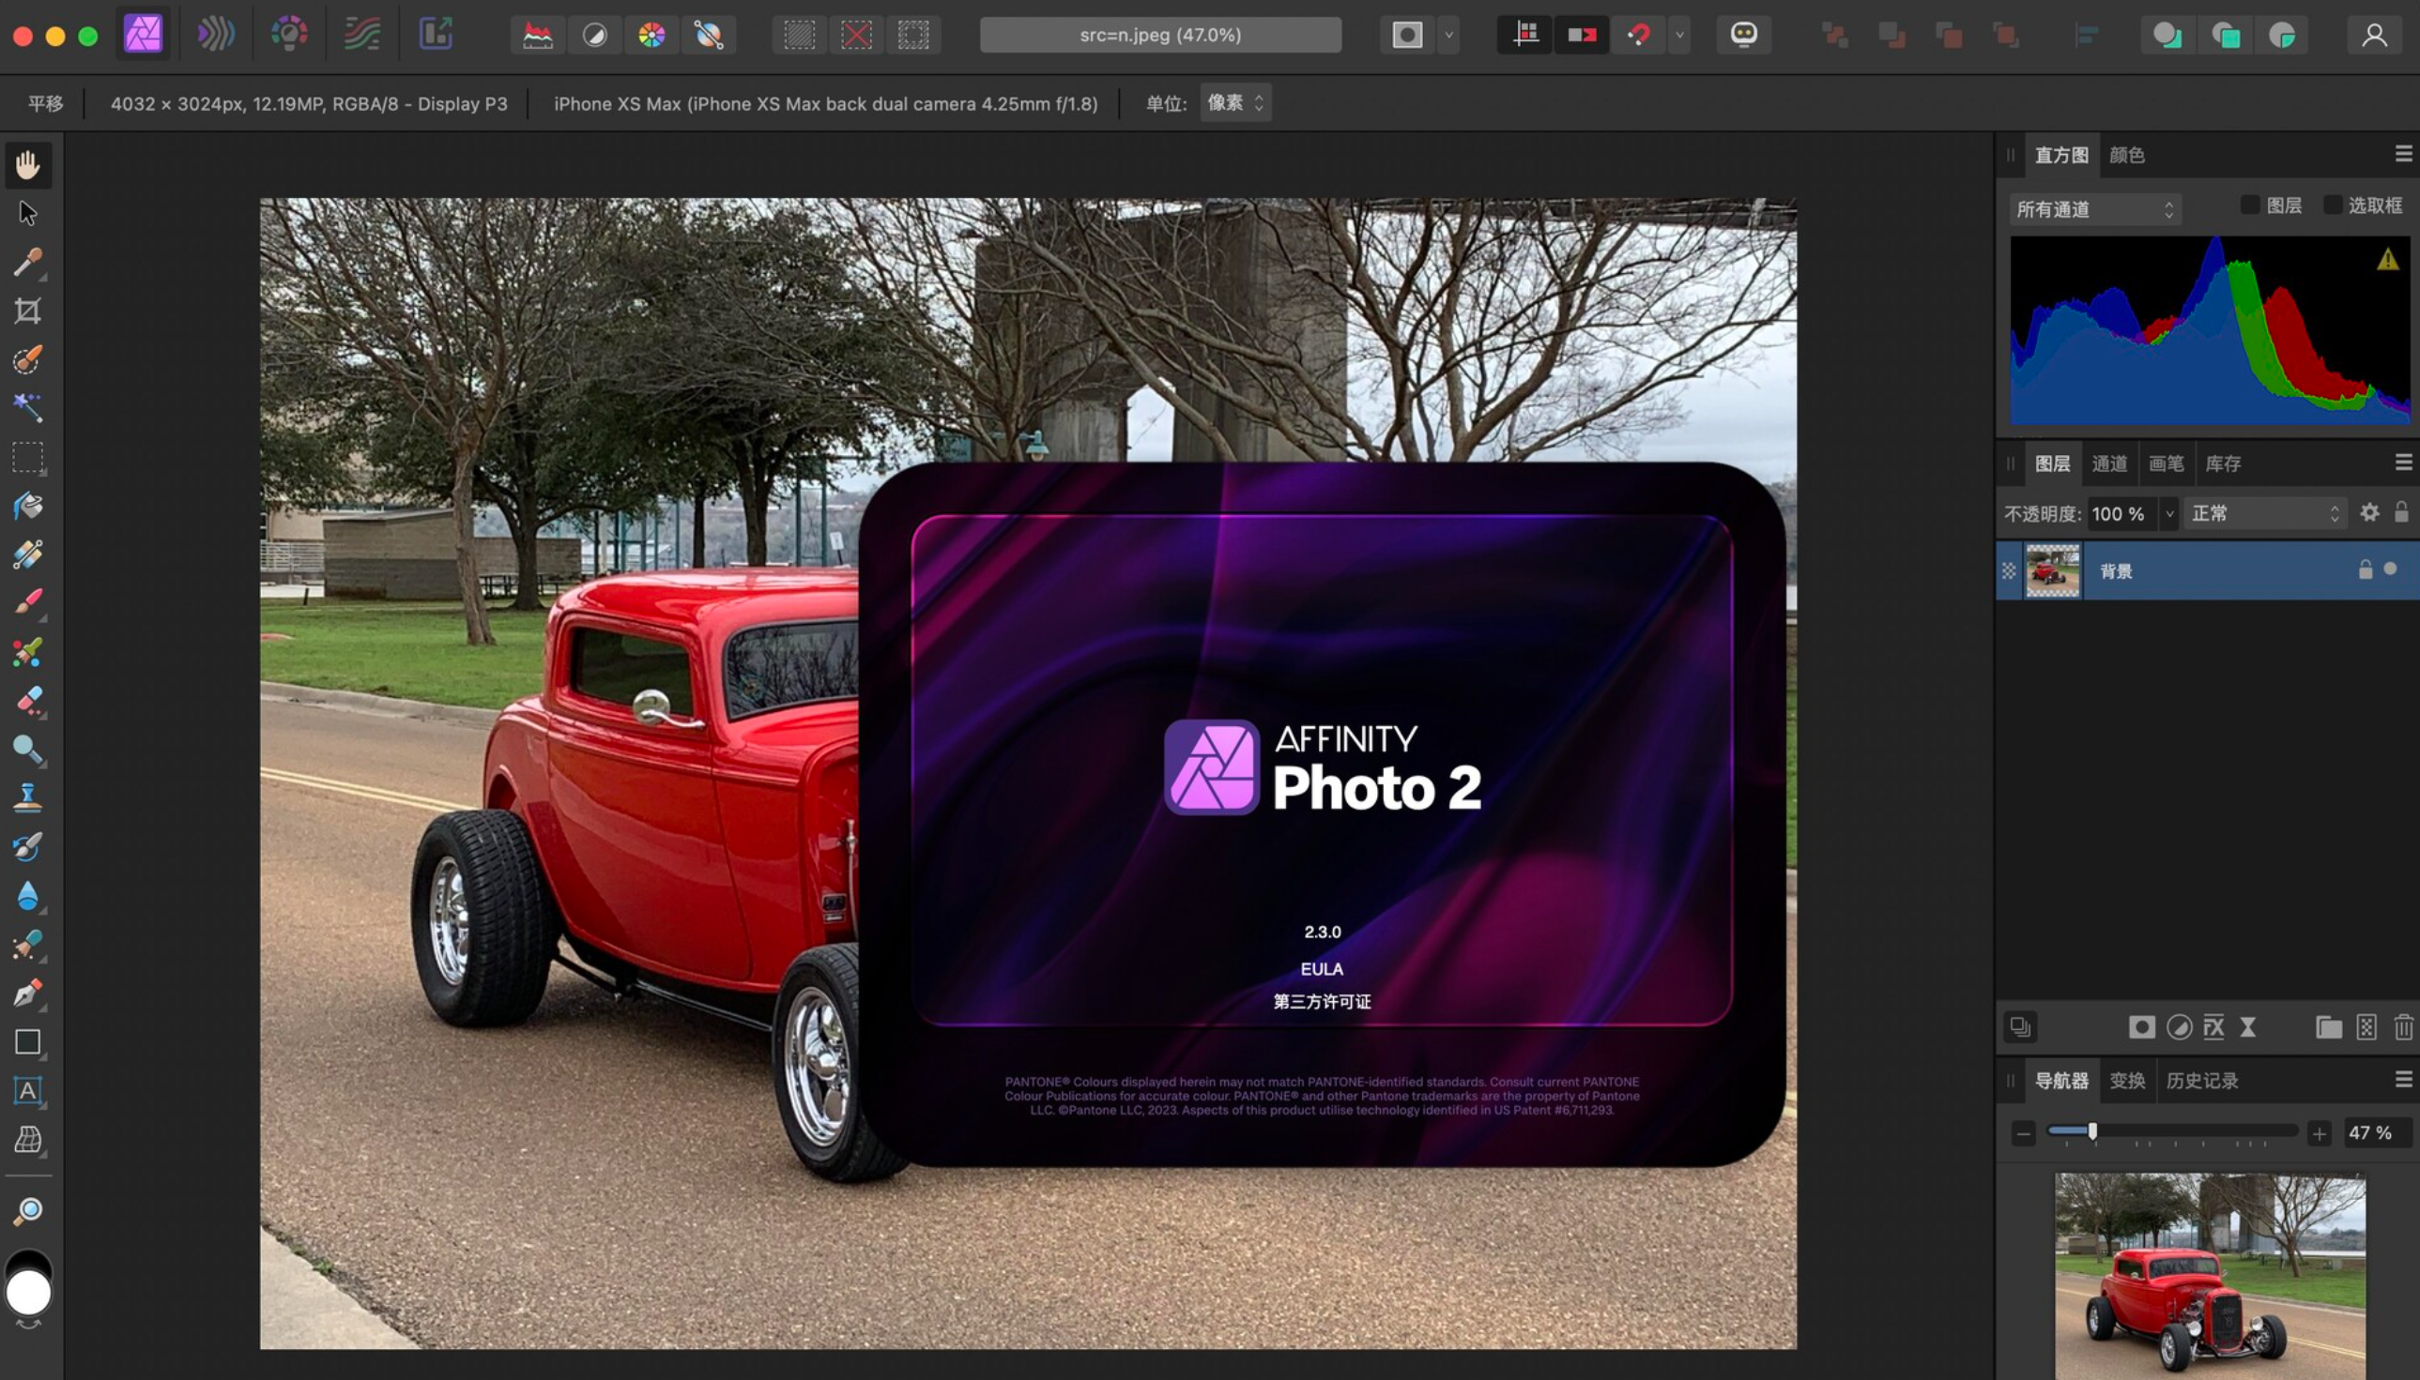Open the Snapping options dropdown arrow
2420x1380 pixels.
(x=1679, y=35)
